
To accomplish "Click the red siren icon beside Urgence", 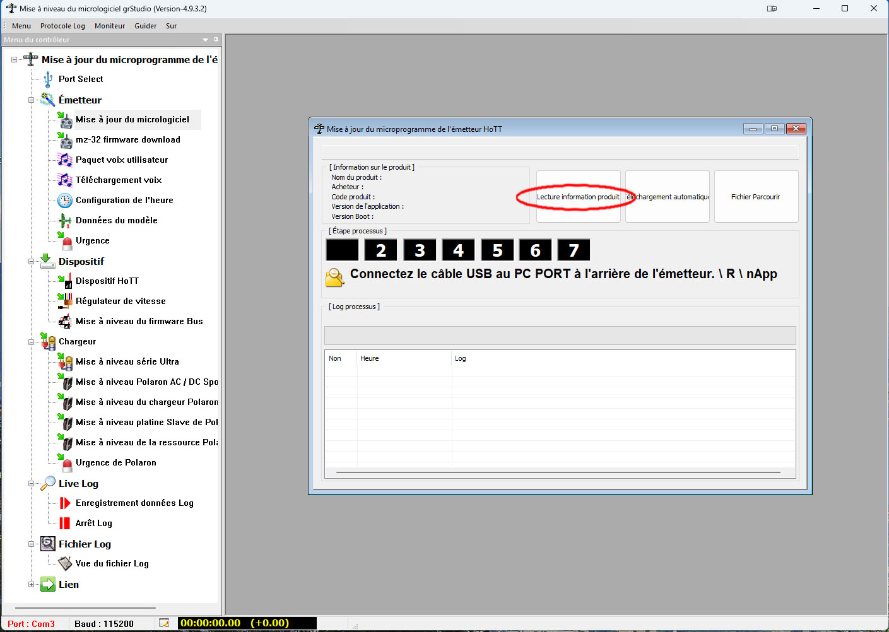I will tap(66, 241).
